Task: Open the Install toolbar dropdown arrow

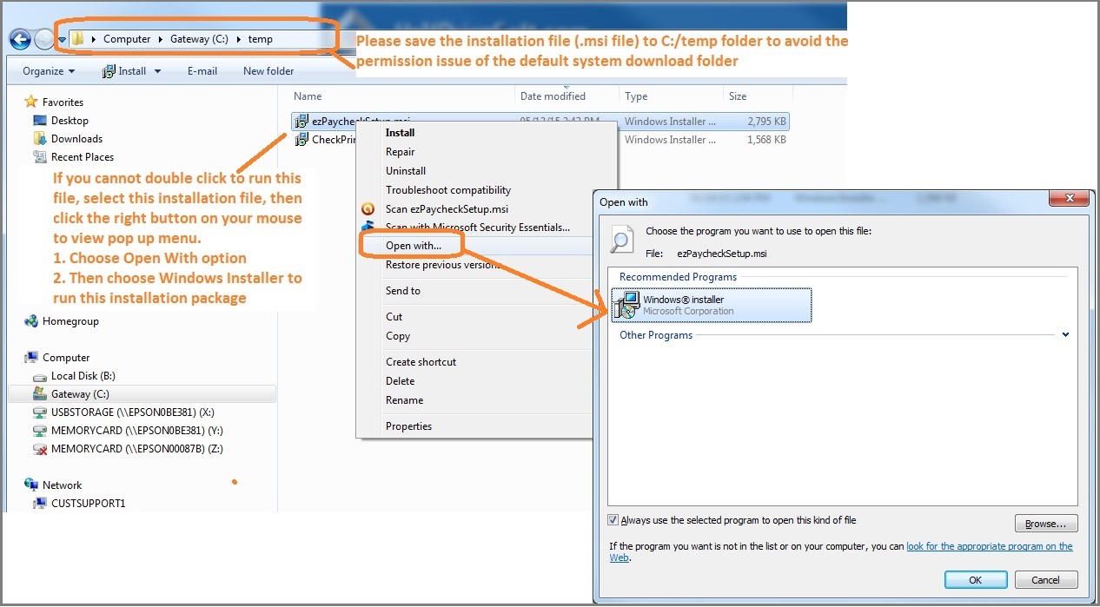Action: [x=158, y=71]
